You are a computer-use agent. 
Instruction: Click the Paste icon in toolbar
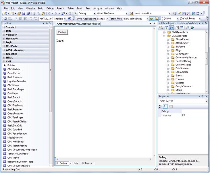pyautogui.click(x=43, y=13)
